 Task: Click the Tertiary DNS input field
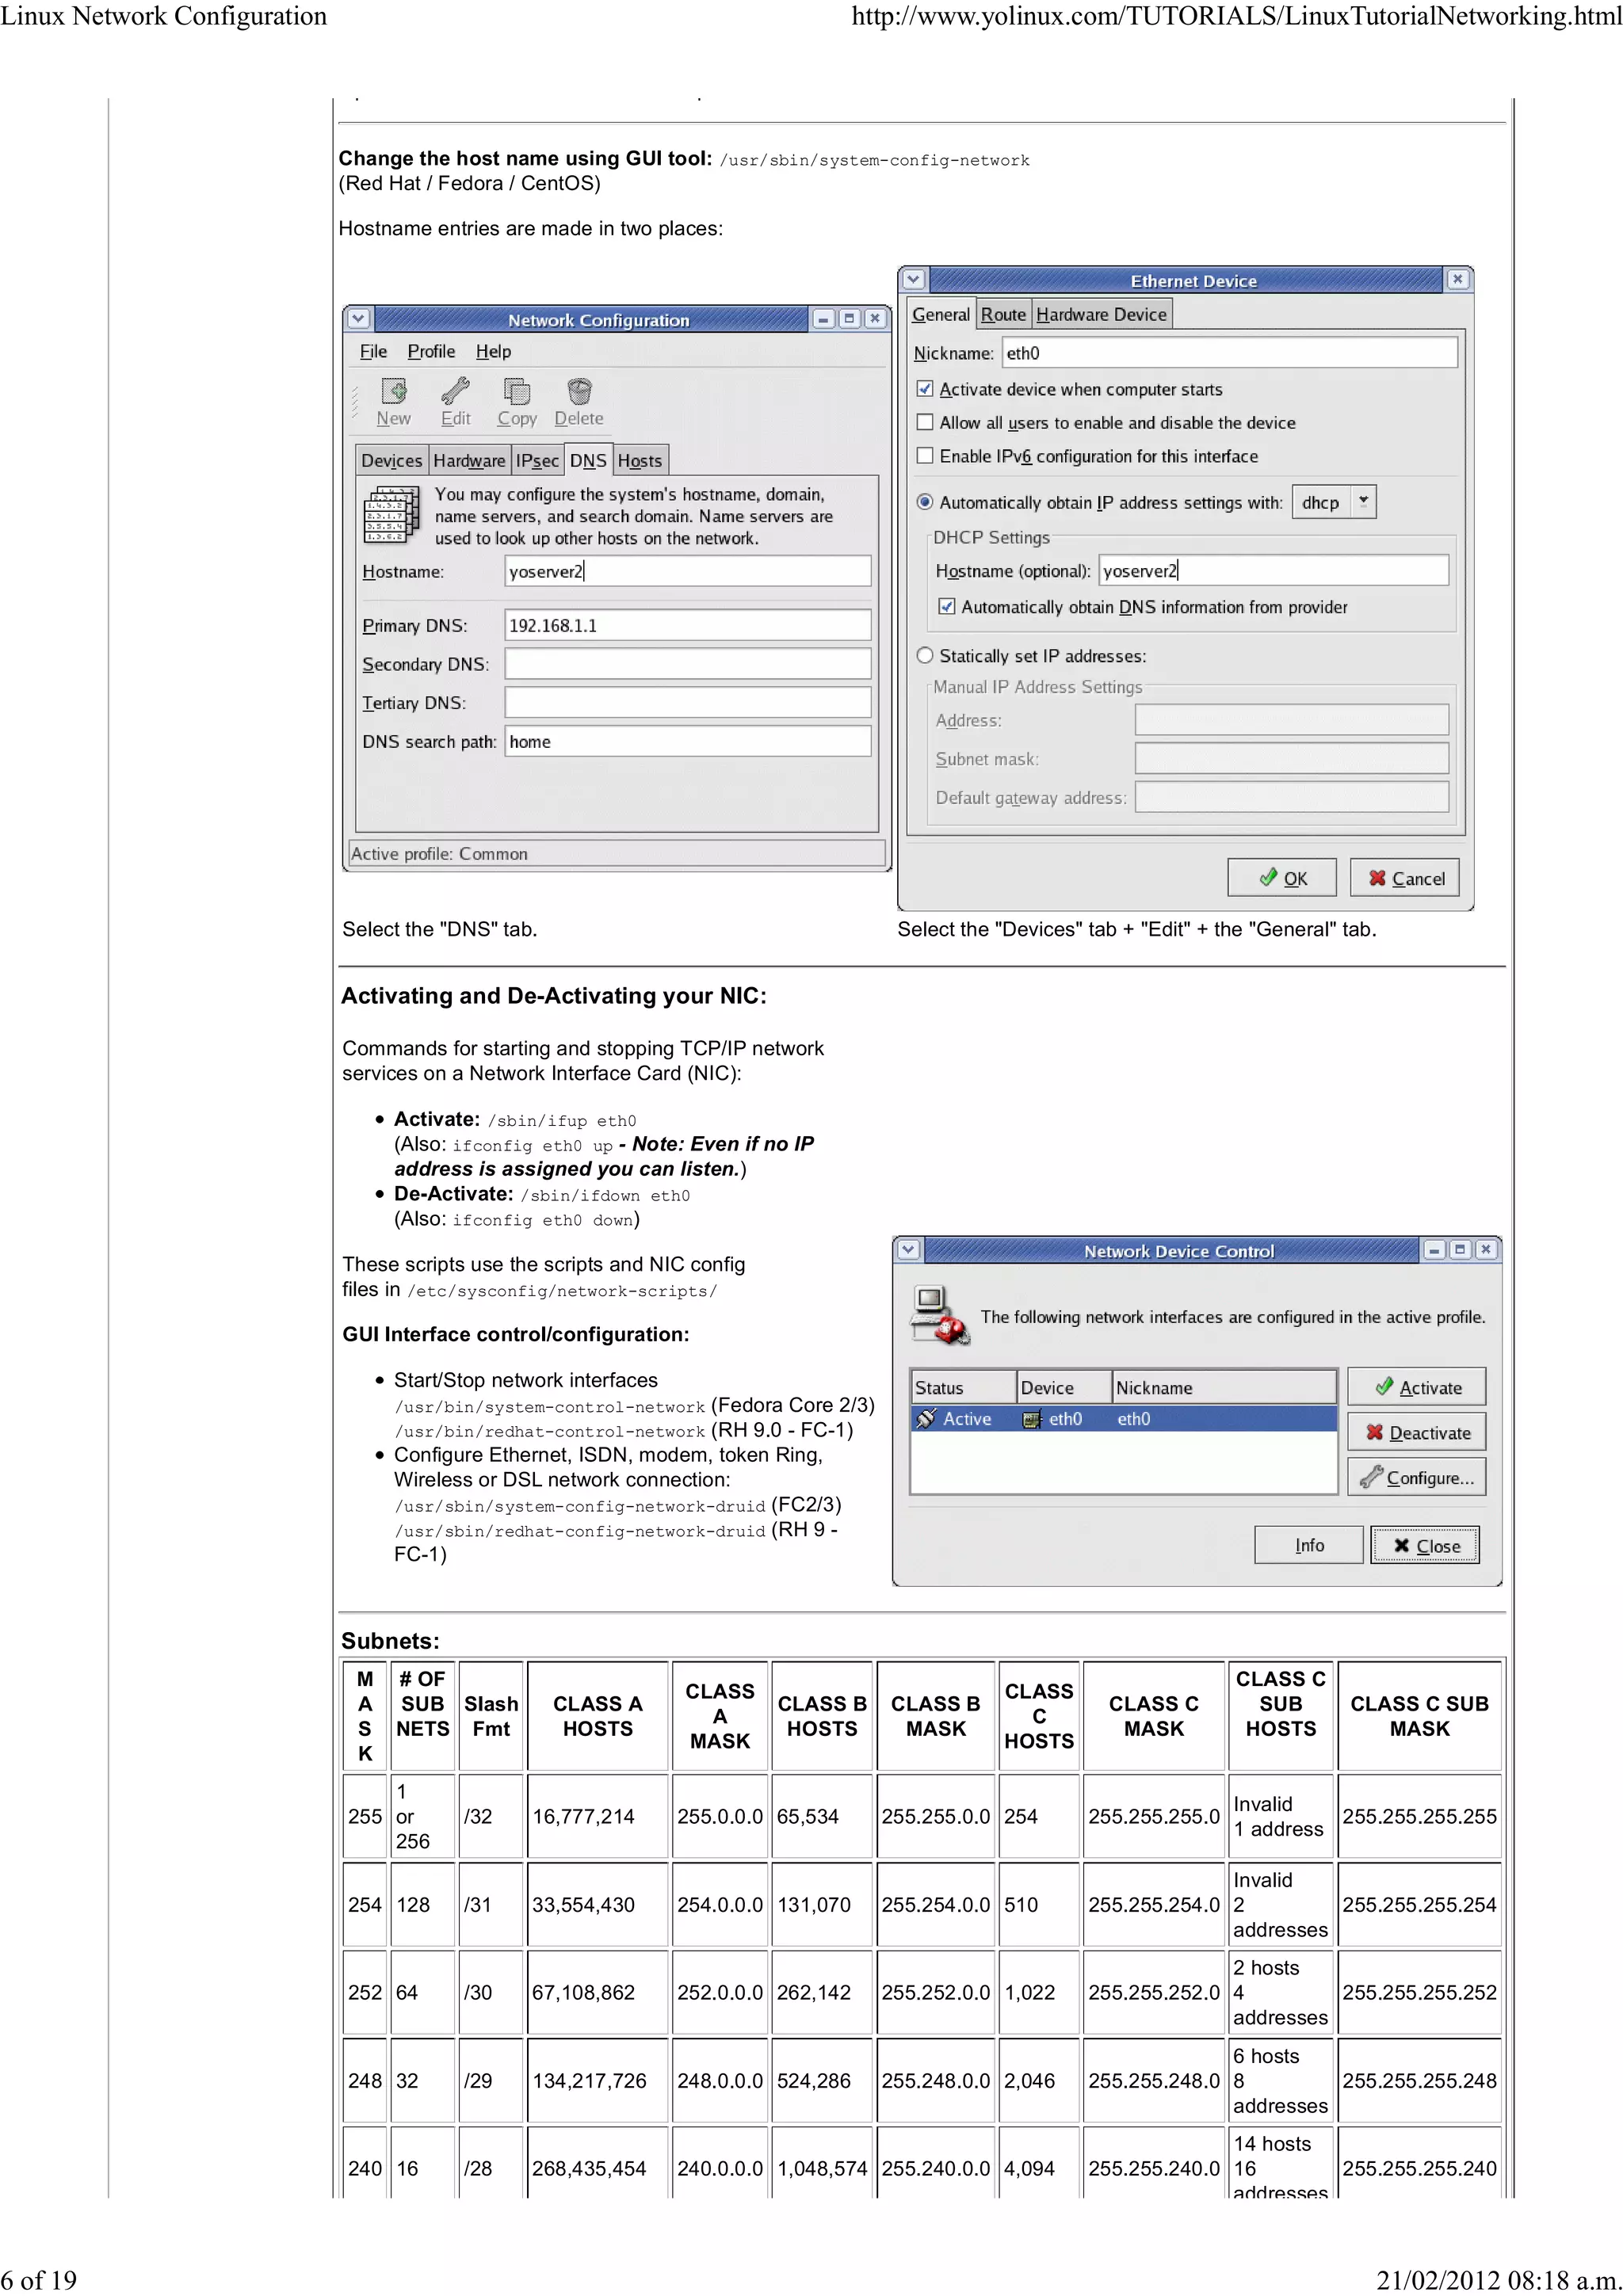coord(688,702)
